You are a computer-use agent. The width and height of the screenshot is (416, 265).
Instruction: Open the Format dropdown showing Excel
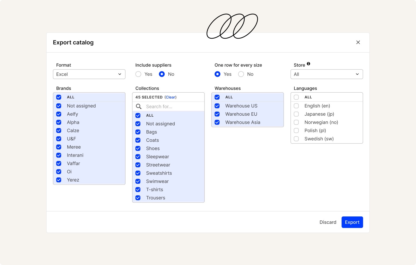(89, 74)
